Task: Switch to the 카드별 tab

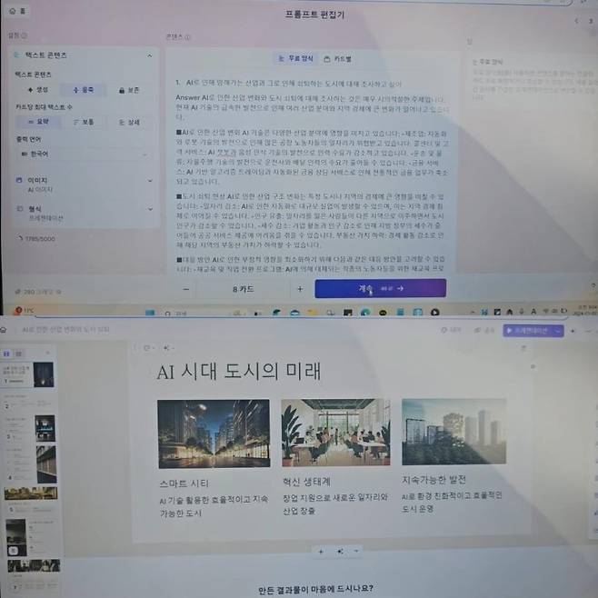Action: click(337, 59)
